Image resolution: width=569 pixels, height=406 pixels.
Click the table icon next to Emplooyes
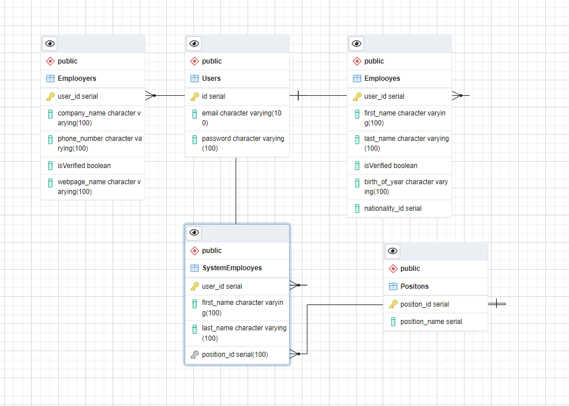click(x=357, y=78)
